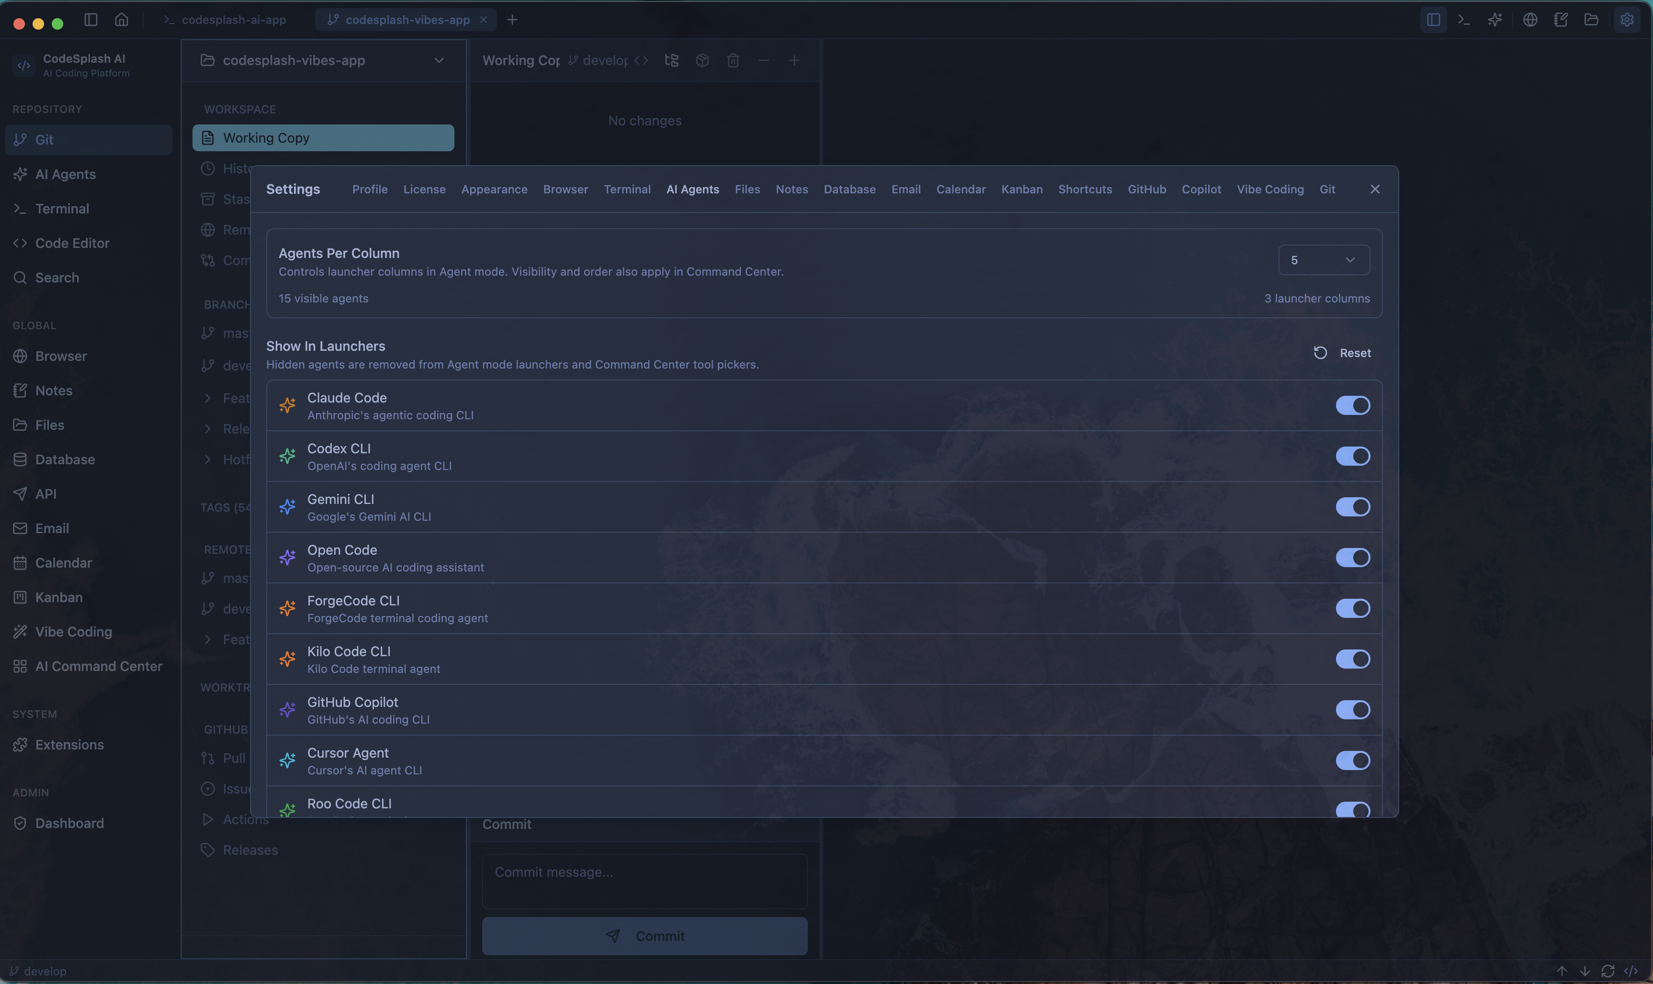The width and height of the screenshot is (1653, 984).
Task: Toggle Cursor Agent visibility off
Action: point(1352,760)
